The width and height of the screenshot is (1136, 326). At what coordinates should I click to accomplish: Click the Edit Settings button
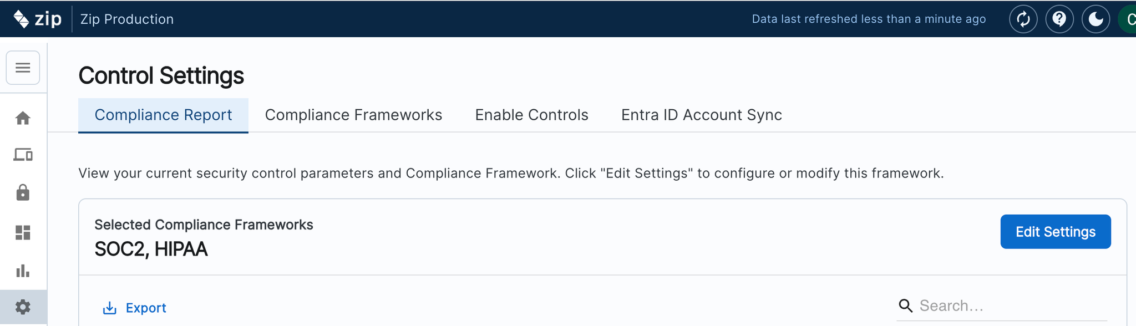(x=1055, y=232)
